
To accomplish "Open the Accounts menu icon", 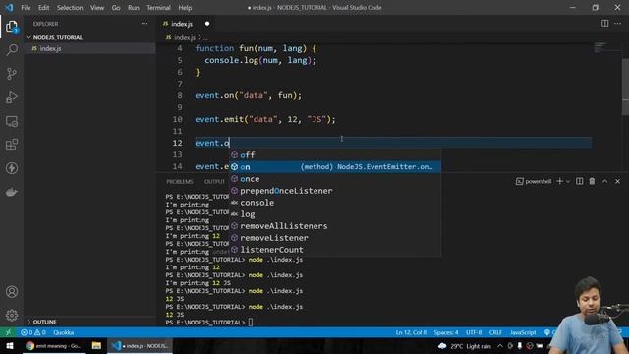I will point(12,292).
